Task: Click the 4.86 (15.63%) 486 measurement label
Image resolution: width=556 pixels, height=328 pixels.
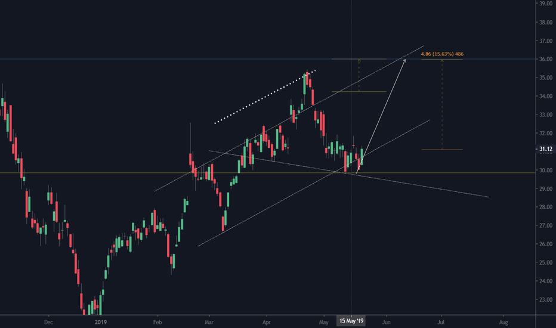Action: click(442, 54)
